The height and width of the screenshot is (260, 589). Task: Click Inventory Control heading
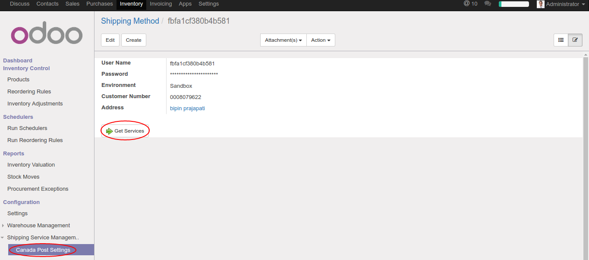click(x=26, y=68)
